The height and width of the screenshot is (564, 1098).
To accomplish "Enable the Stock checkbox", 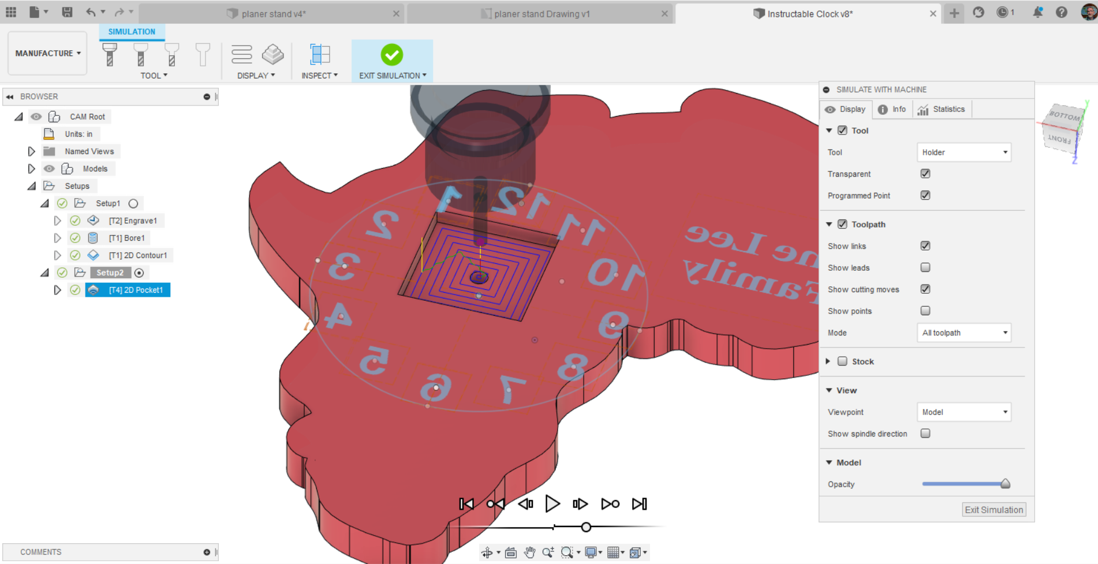I will [842, 361].
